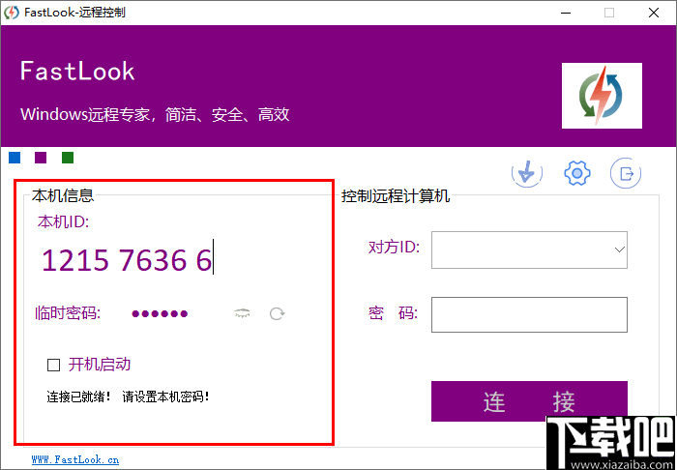Image resolution: width=677 pixels, height=470 pixels.
Task: Select the green theme color square
Action: click(x=68, y=158)
